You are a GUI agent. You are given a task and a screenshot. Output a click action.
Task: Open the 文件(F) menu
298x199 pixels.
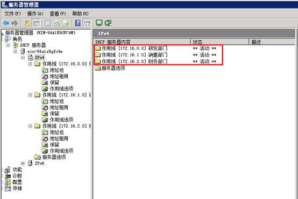point(12,13)
